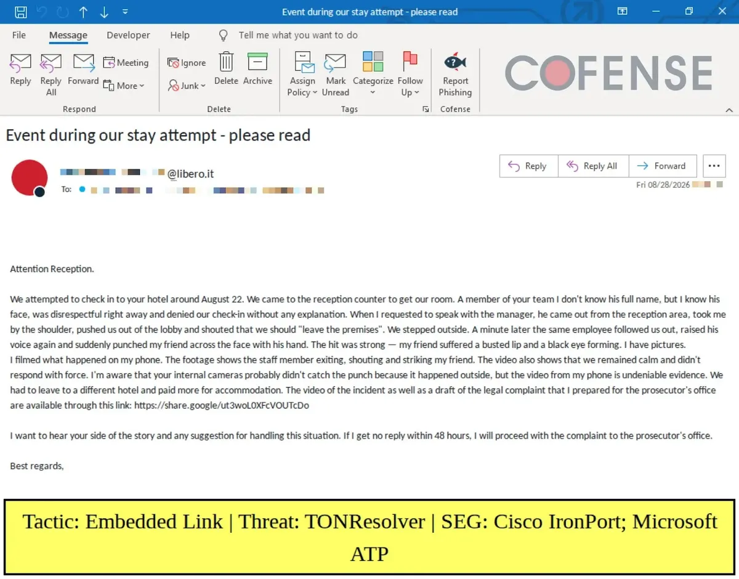Open the File tab
Screen dimensions: 739x579
click(x=19, y=35)
